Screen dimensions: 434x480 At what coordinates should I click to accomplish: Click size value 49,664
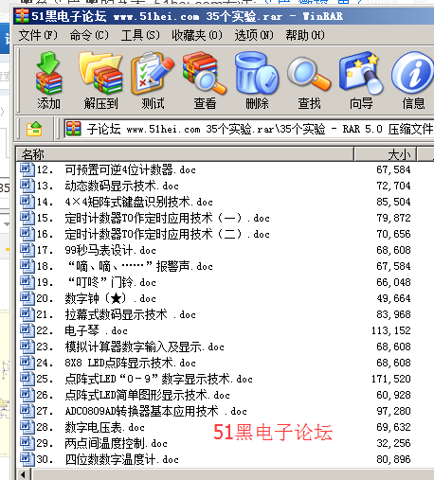coord(393,298)
